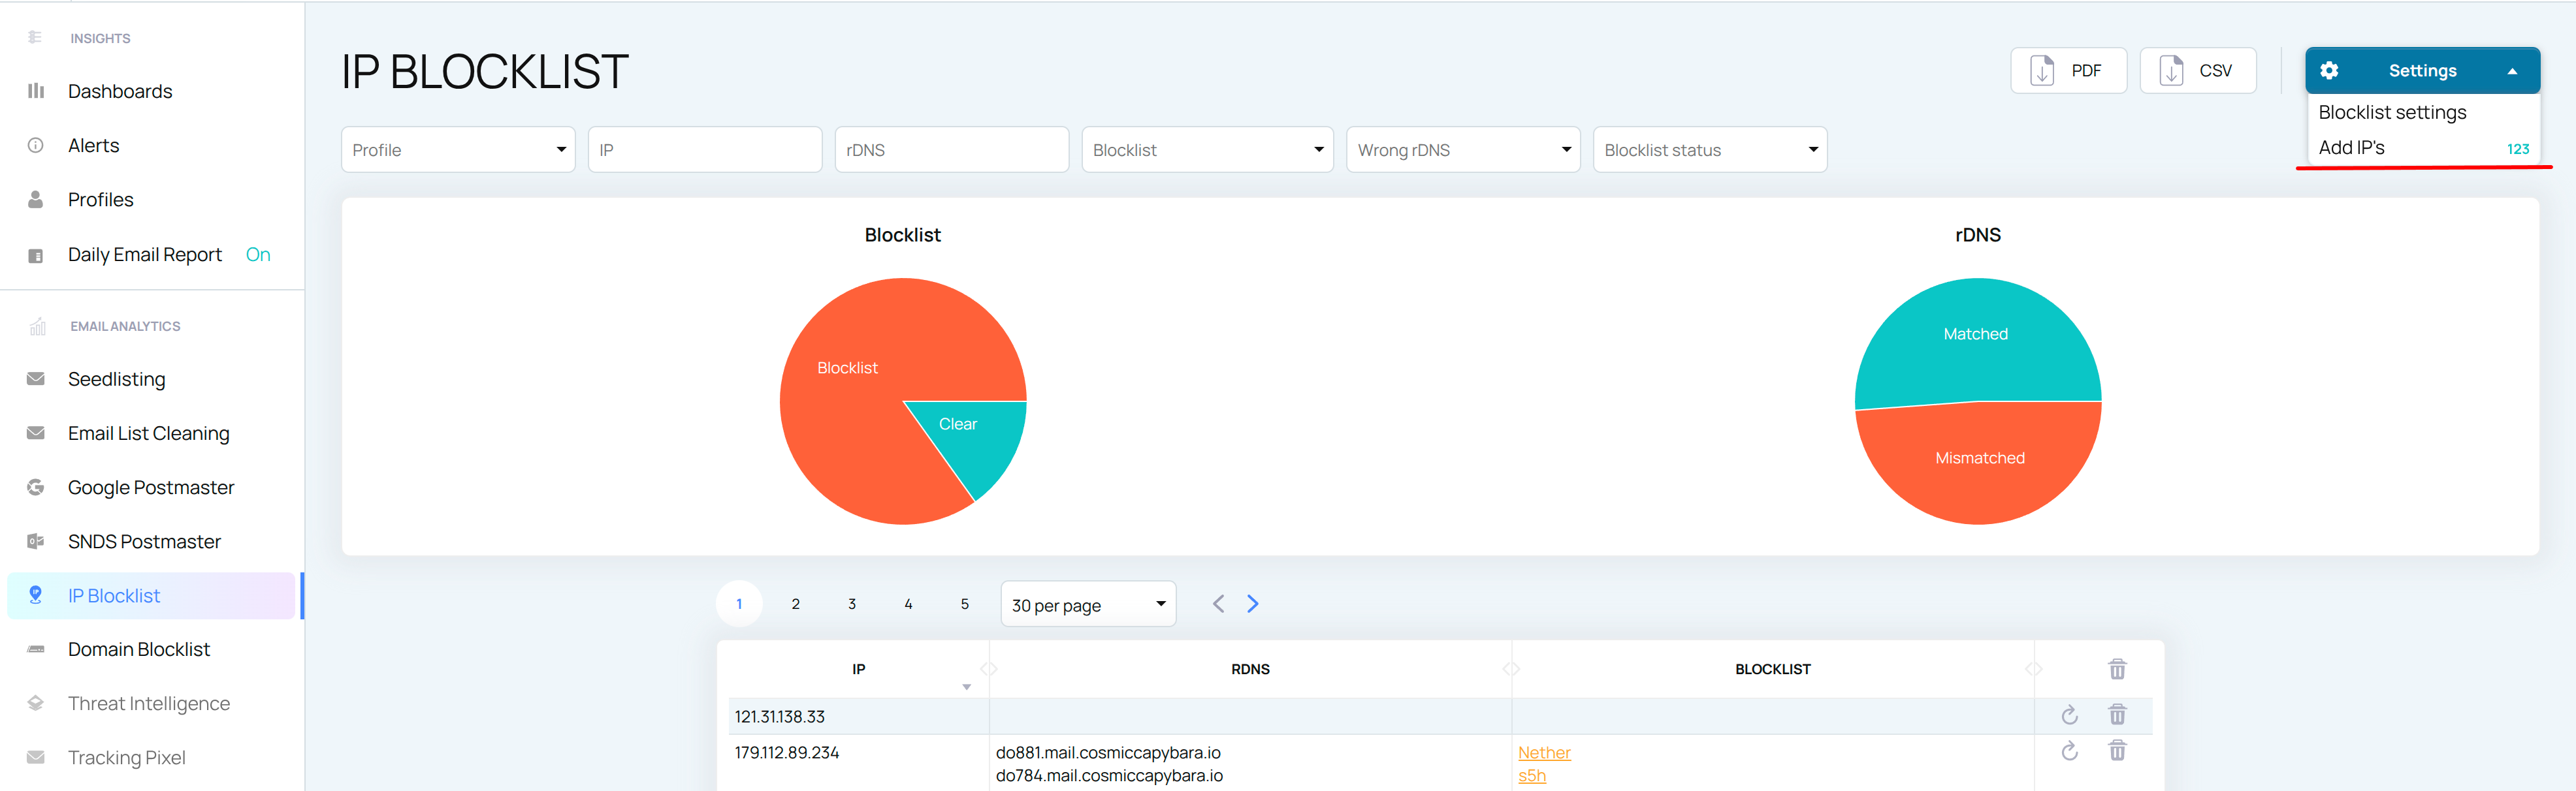Click the Insights section header icon

(35, 37)
